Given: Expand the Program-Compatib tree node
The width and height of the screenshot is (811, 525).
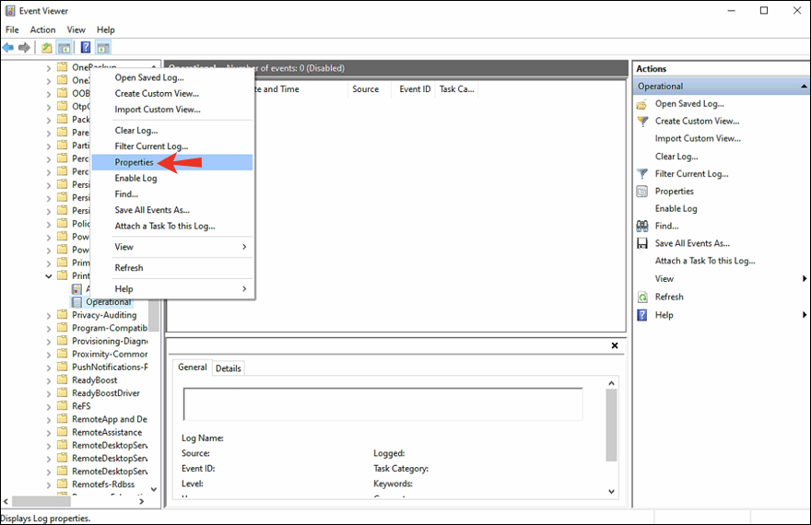Looking at the screenshot, I should 49,328.
